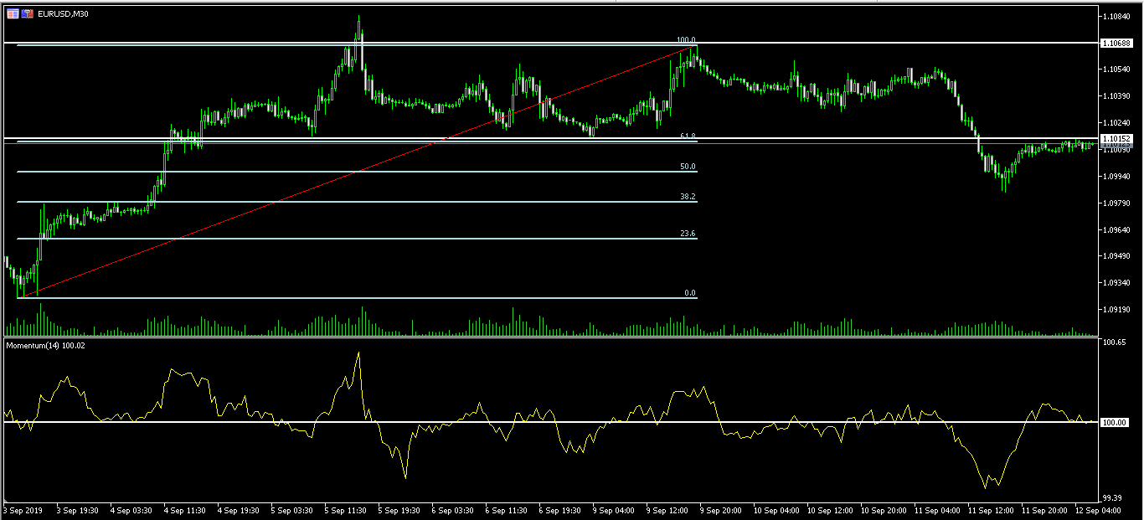The width and height of the screenshot is (1144, 520).
Task: Click the 6 Sep 03:30 time label
Action: pos(452,509)
